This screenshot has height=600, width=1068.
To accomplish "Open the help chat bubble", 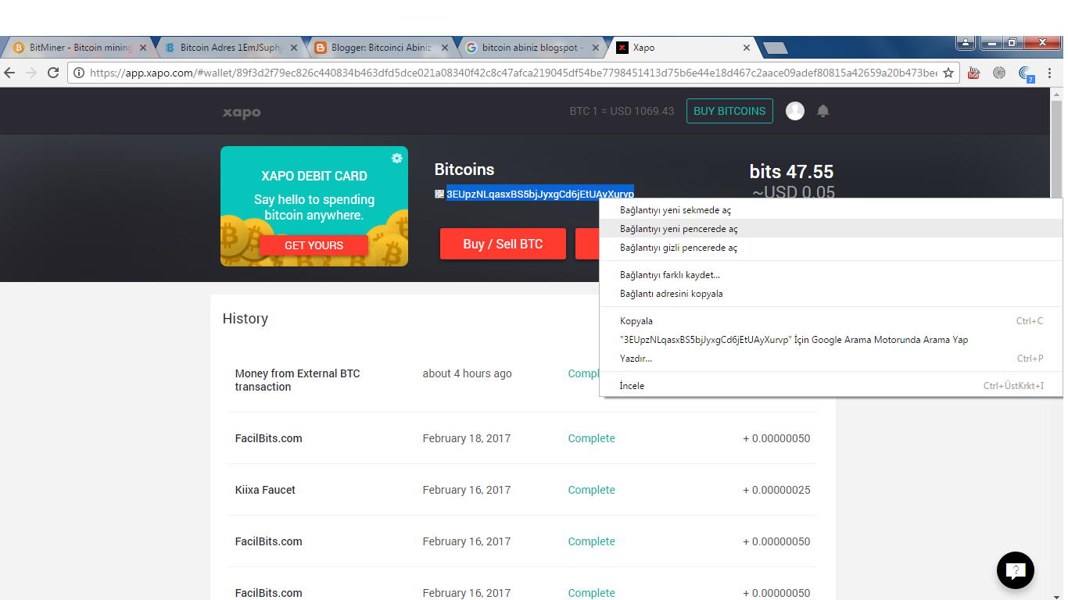I will pyautogui.click(x=1016, y=570).
